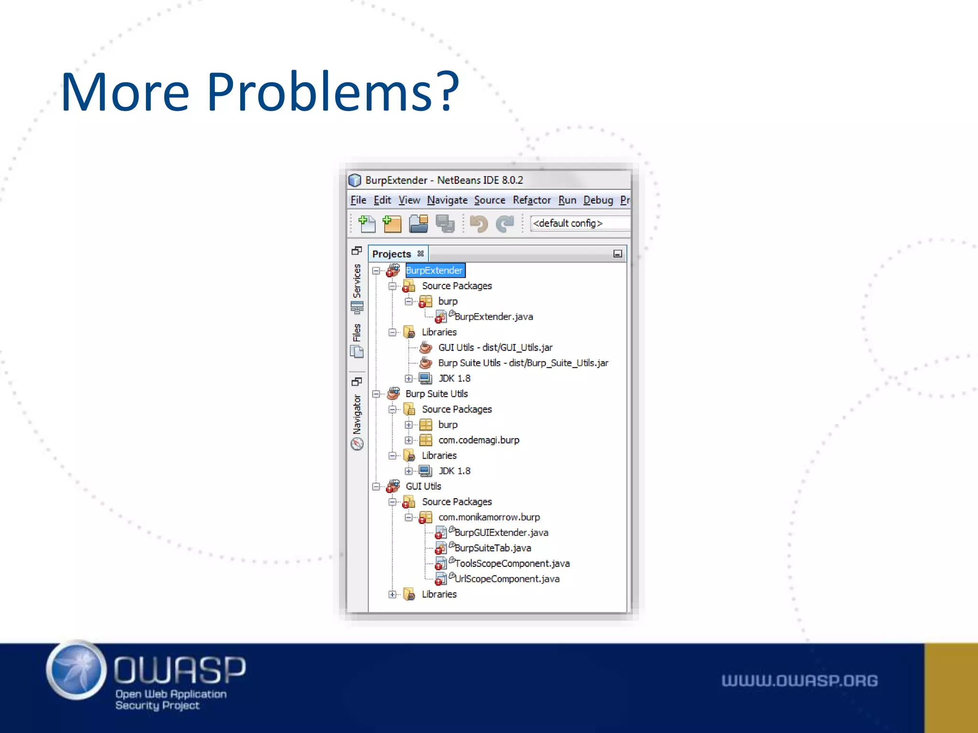Click BurpExtender.java error file icon
The width and height of the screenshot is (978, 733).
[441, 317]
